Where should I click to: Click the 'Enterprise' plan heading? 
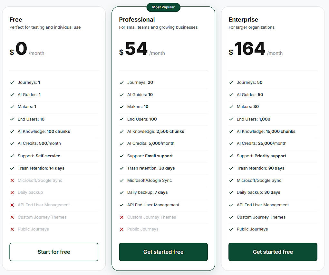[243, 20]
